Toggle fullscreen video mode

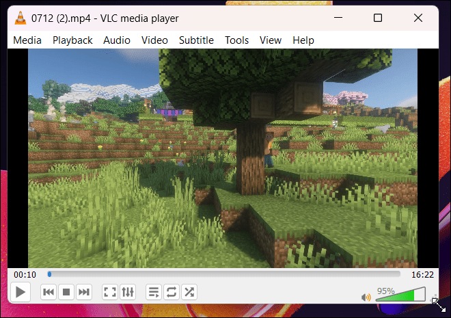110,292
